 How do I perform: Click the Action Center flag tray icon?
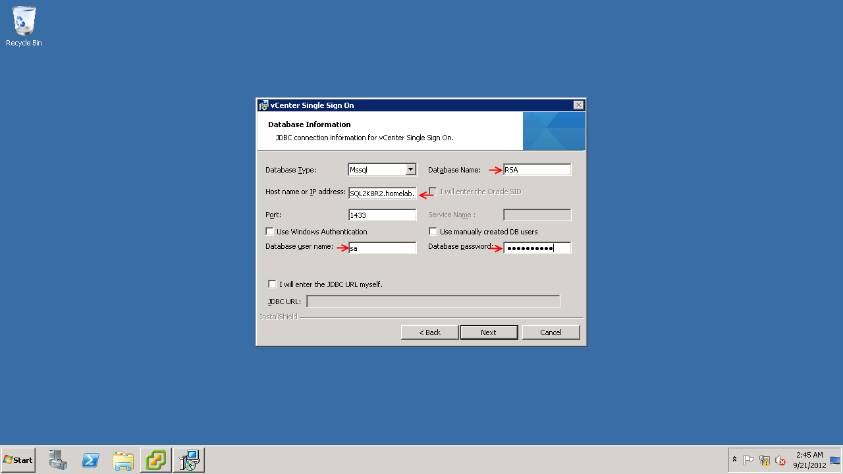tap(749, 460)
